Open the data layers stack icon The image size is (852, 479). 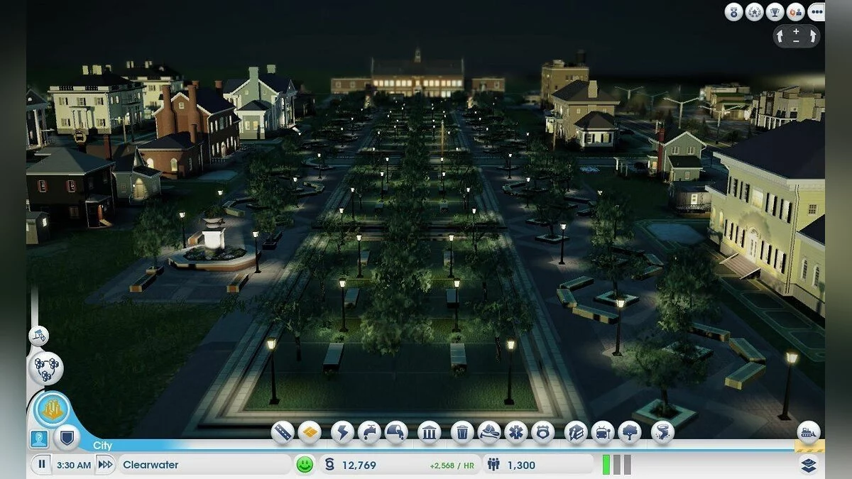(809, 465)
